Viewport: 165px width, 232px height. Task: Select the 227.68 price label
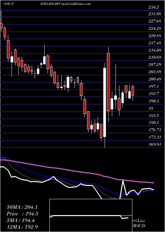pyautogui.click(x=154, y=21)
